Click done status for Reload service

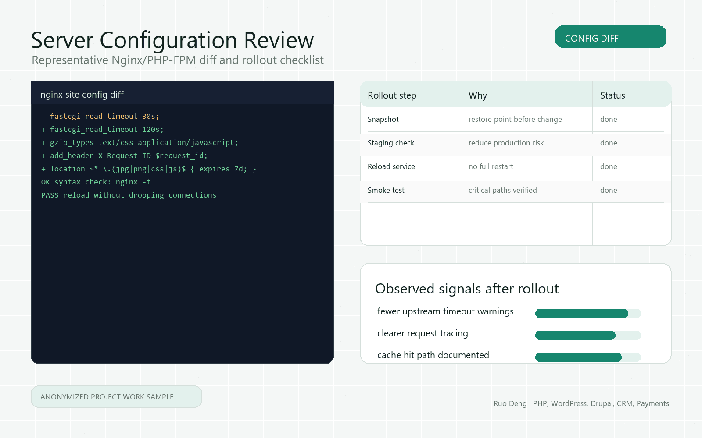[609, 166]
